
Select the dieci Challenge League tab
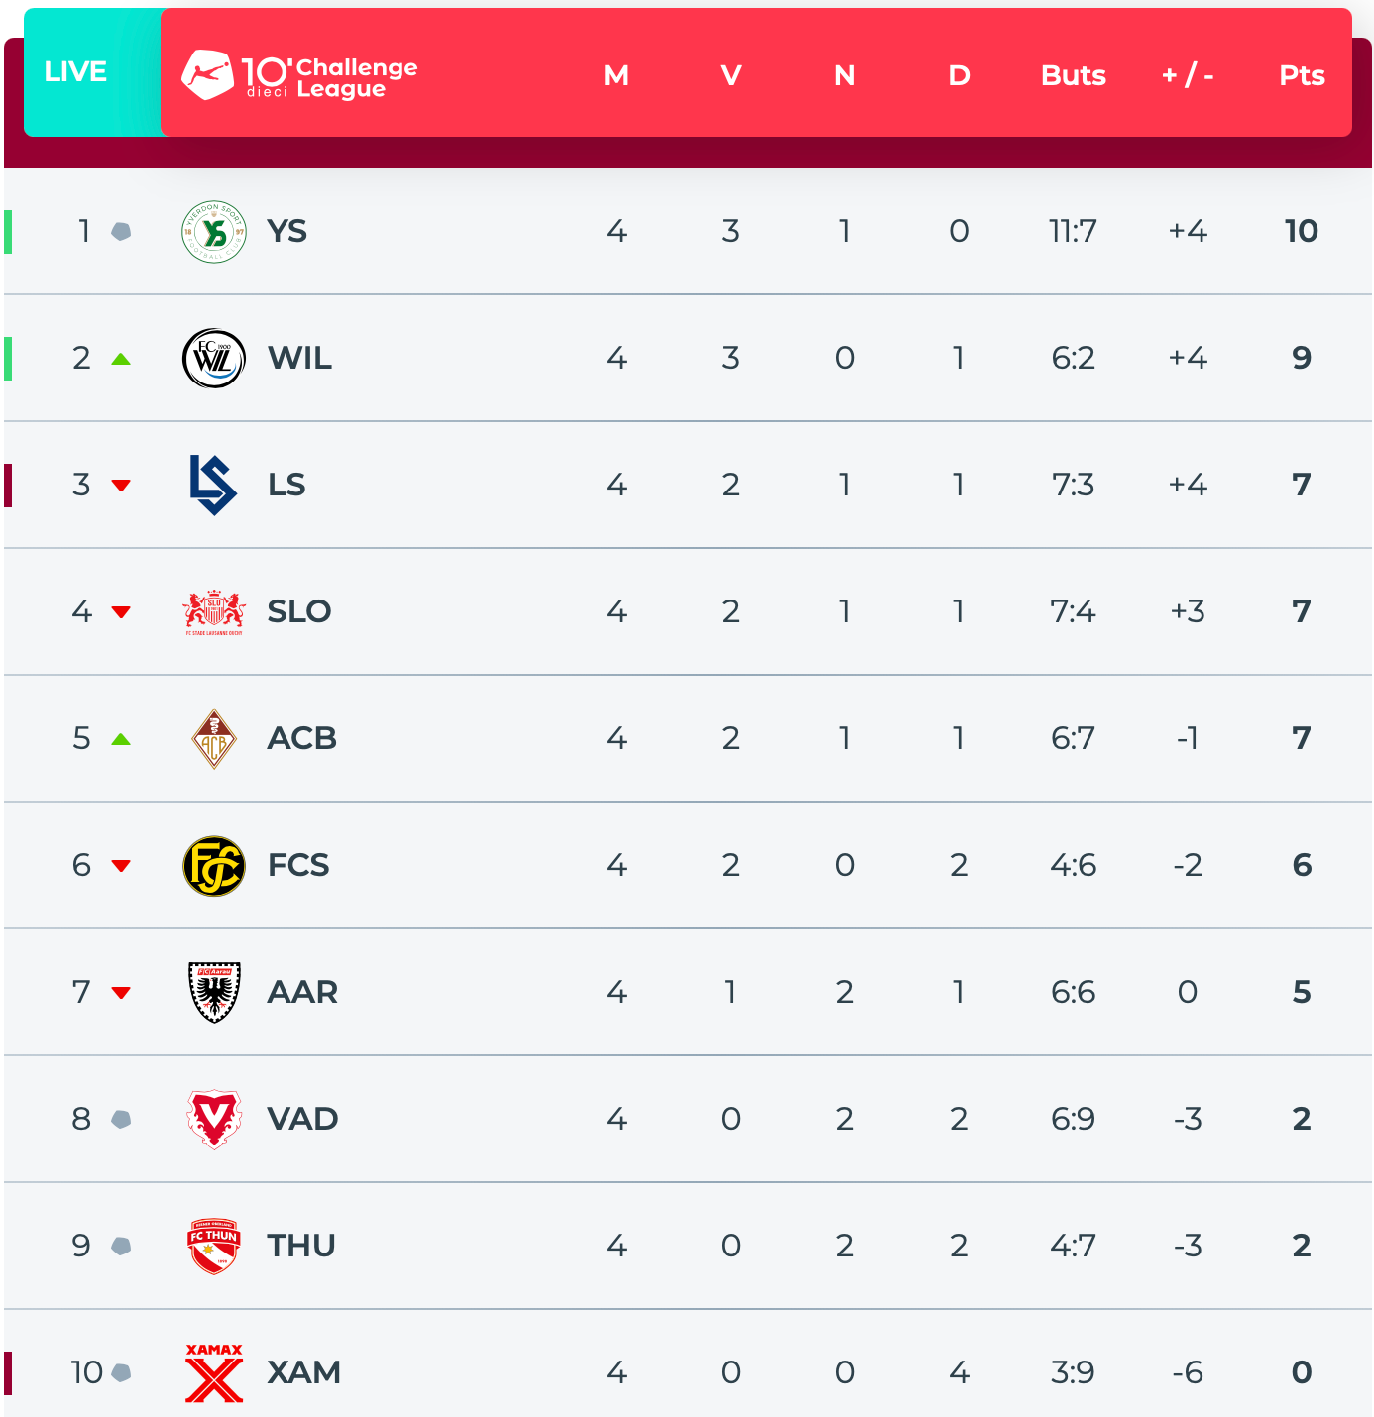click(x=300, y=75)
